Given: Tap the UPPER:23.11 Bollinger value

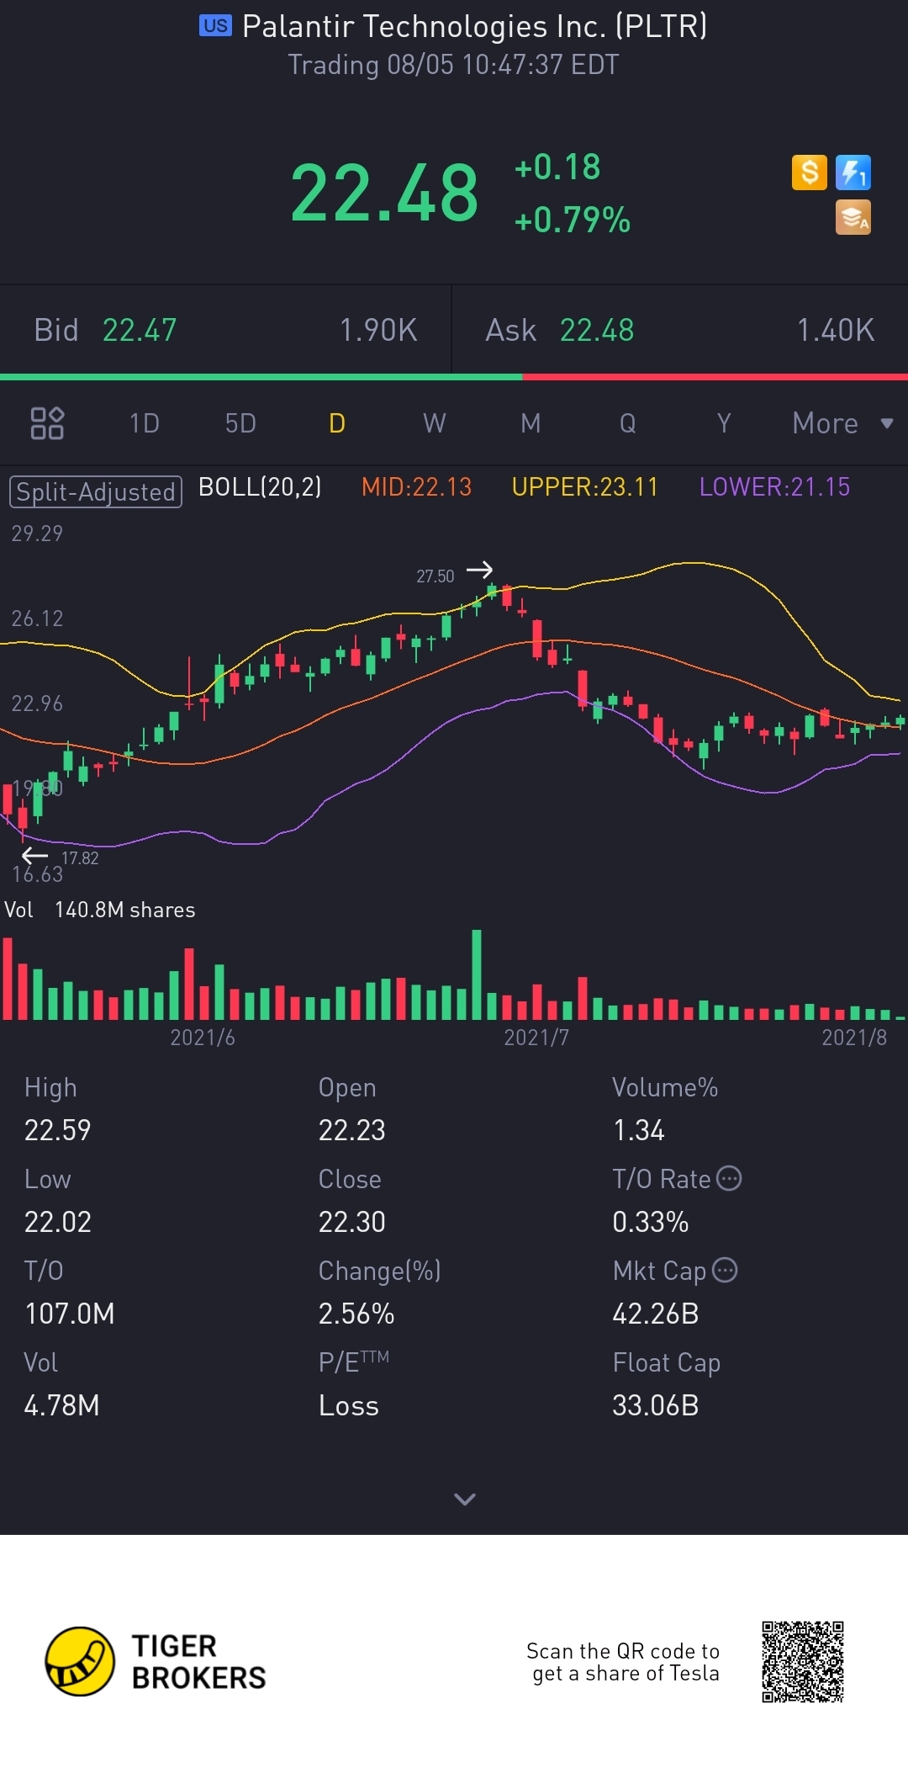Looking at the screenshot, I should (x=584, y=486).
